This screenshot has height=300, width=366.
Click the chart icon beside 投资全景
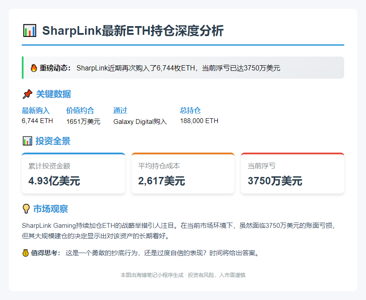pos(27,141)
